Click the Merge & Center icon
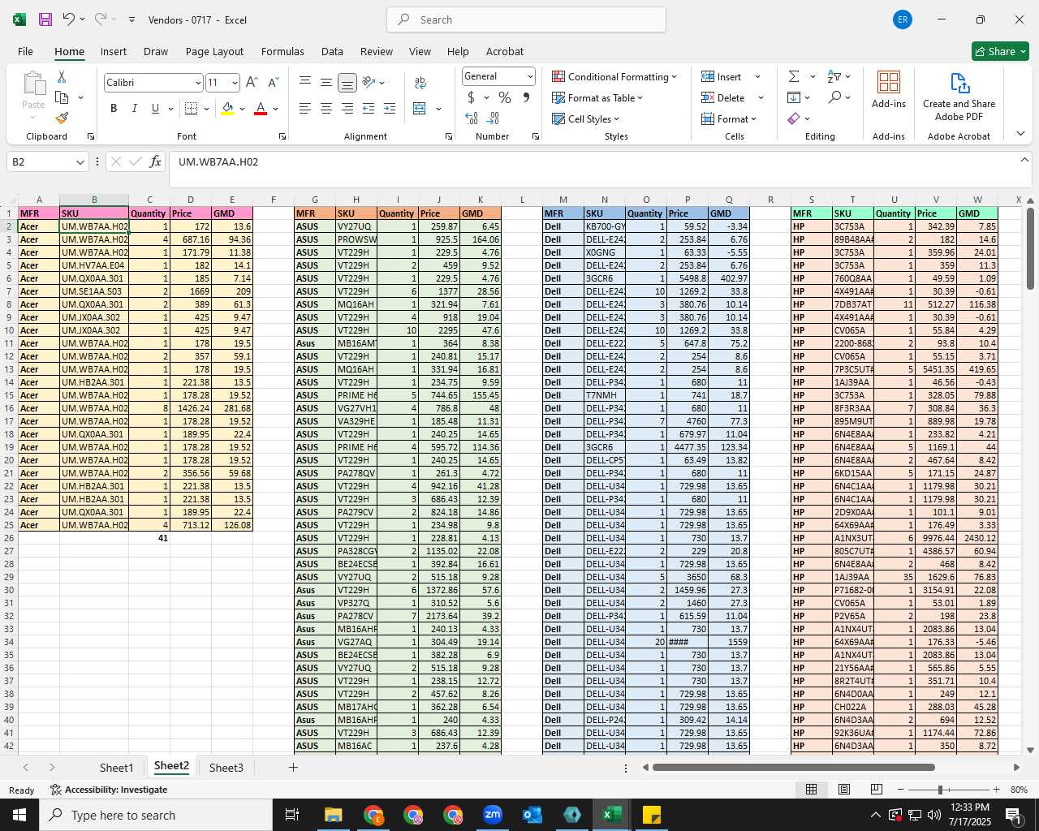Screen dimensions: 1039x831 [x=420, y=109]
